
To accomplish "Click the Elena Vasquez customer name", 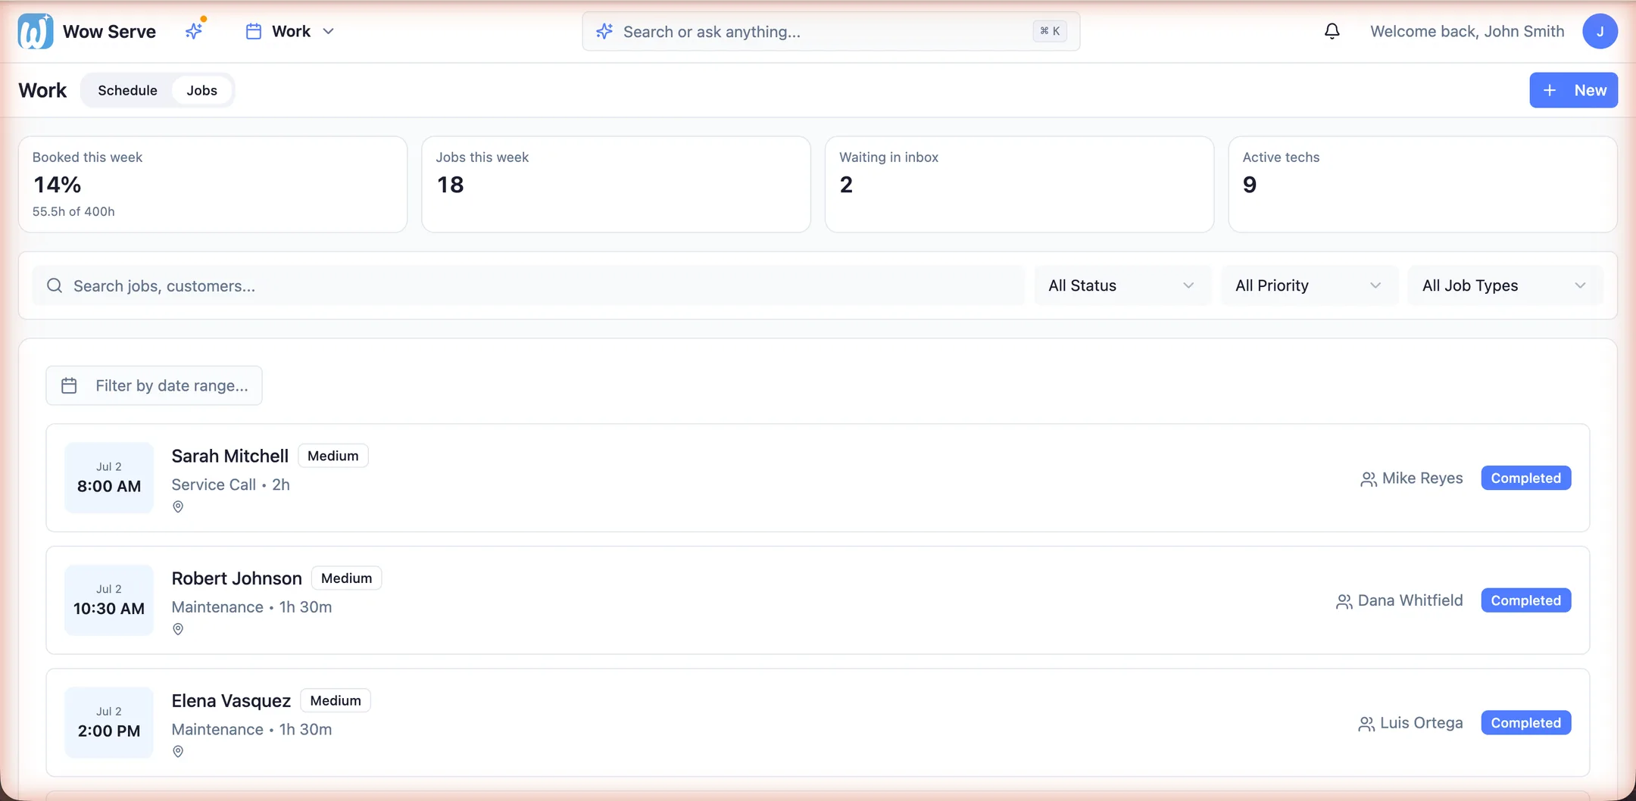I will [231, 701].
